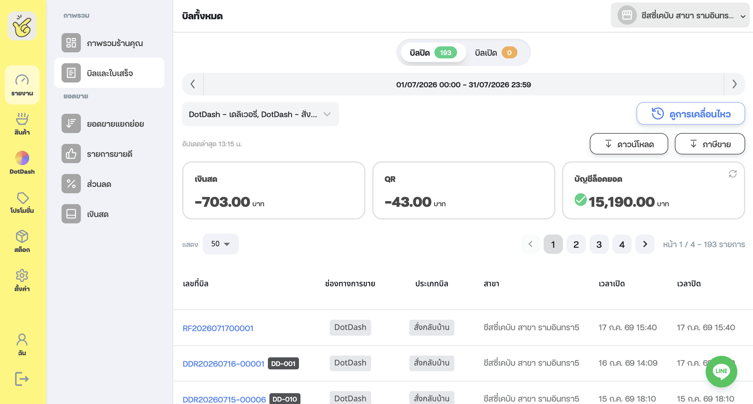Open bill RF2026071700001
This screenshot has width=753, height=404.
click(218, 328)
